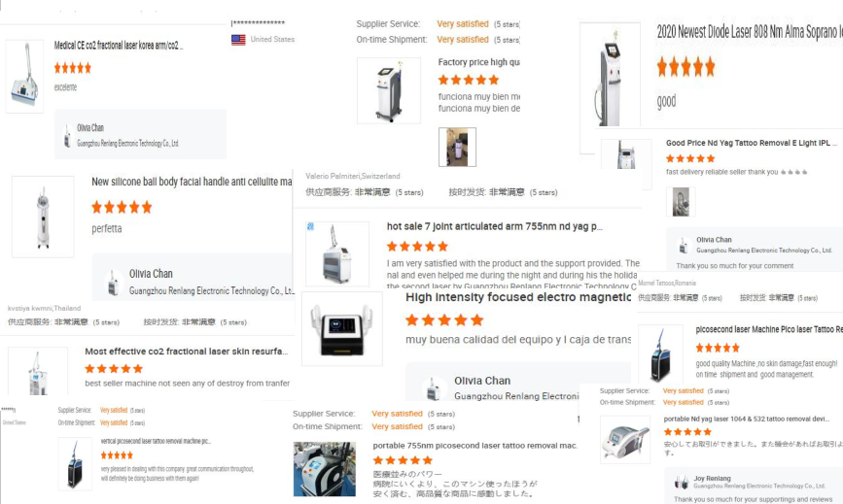This screenshot has width=843, height=504.
Task: Click the Factory price high quality product link
Action: coord(478,62)
